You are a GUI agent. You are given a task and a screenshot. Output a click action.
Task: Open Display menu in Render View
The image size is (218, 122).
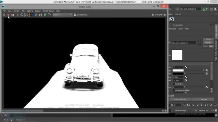coord(38,11)
